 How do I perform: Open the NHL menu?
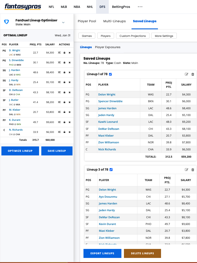point(90,7)
